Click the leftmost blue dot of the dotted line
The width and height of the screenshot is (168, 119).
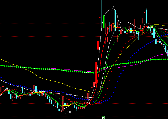tap(1, 77)
